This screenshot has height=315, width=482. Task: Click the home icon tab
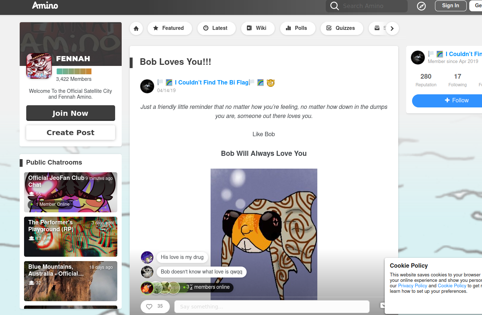(136, 28)
